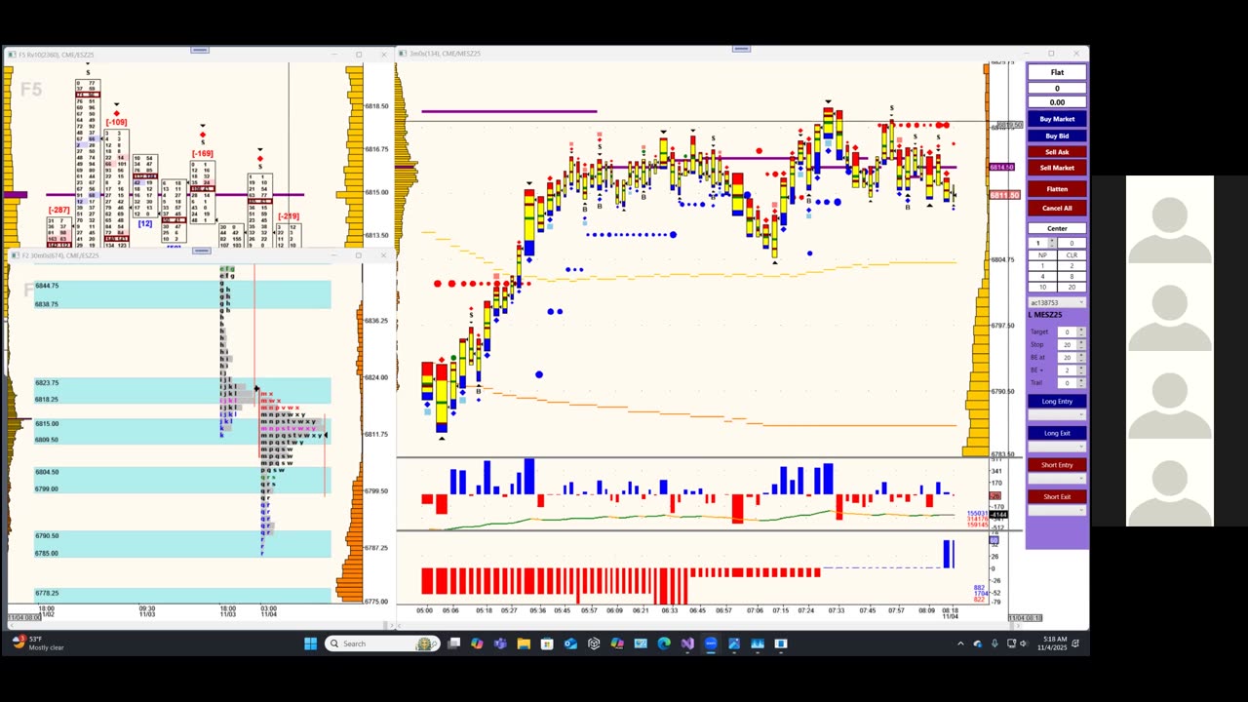Set quantity with the 20 preset button
Screen dimensions: 1248x702
click(x=1072, y=288)
